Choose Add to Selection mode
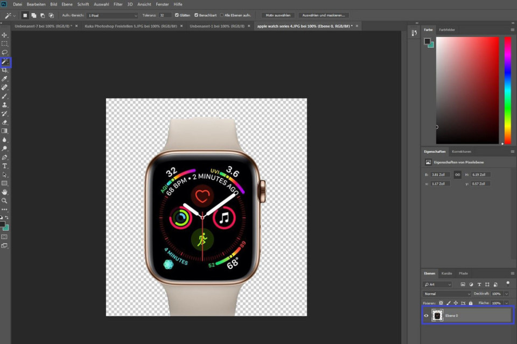Screen dimensions: 517x344 [34, 16]
